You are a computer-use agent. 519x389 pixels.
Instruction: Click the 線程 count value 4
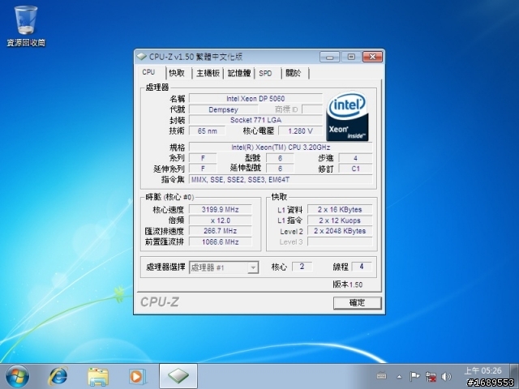coord(362,267)
